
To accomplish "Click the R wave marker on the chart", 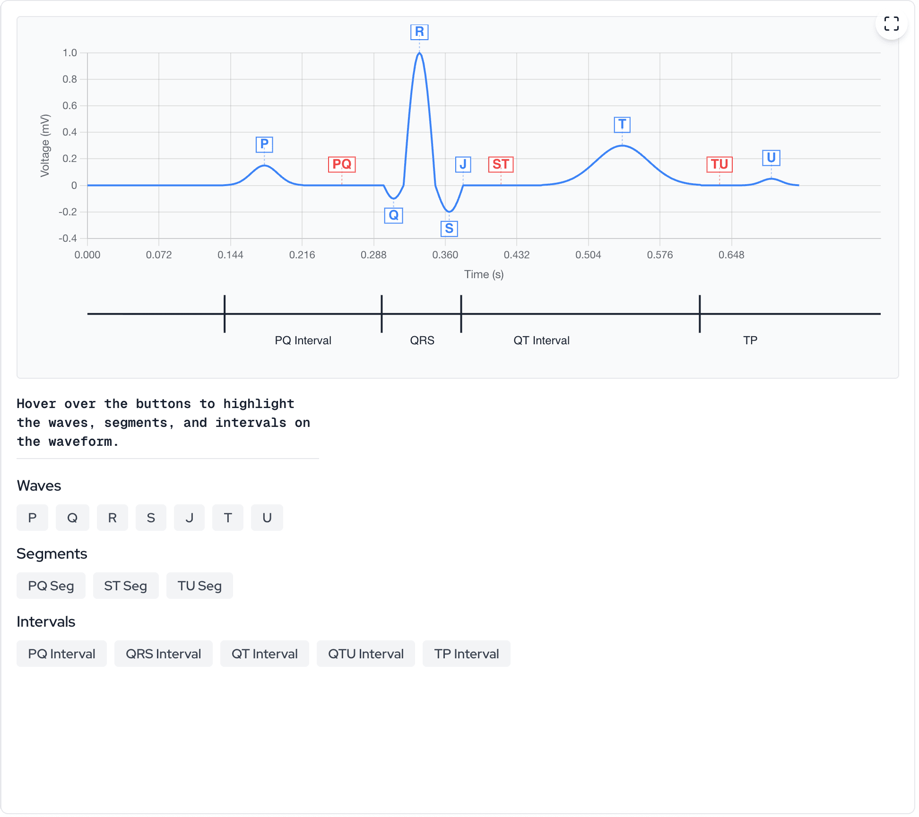I will (x=418, y=32).
